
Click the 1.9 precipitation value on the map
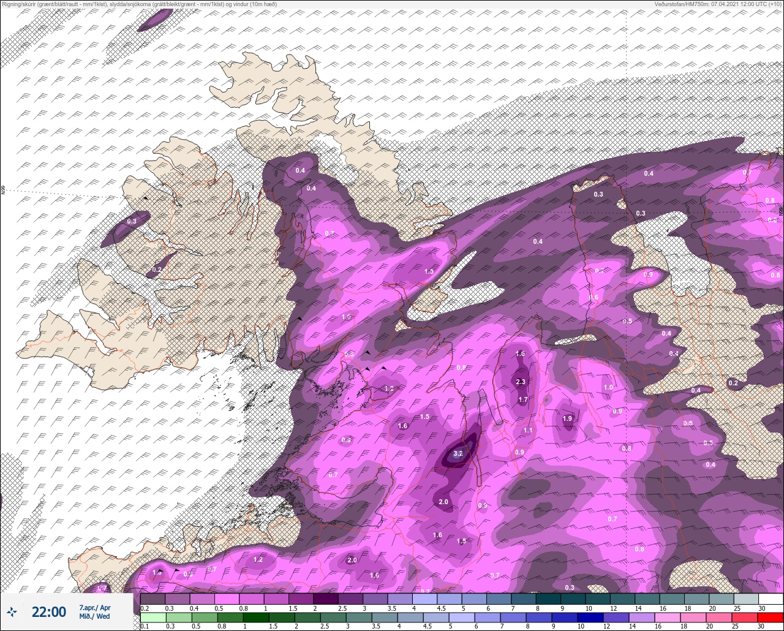[x=567, y=418]
